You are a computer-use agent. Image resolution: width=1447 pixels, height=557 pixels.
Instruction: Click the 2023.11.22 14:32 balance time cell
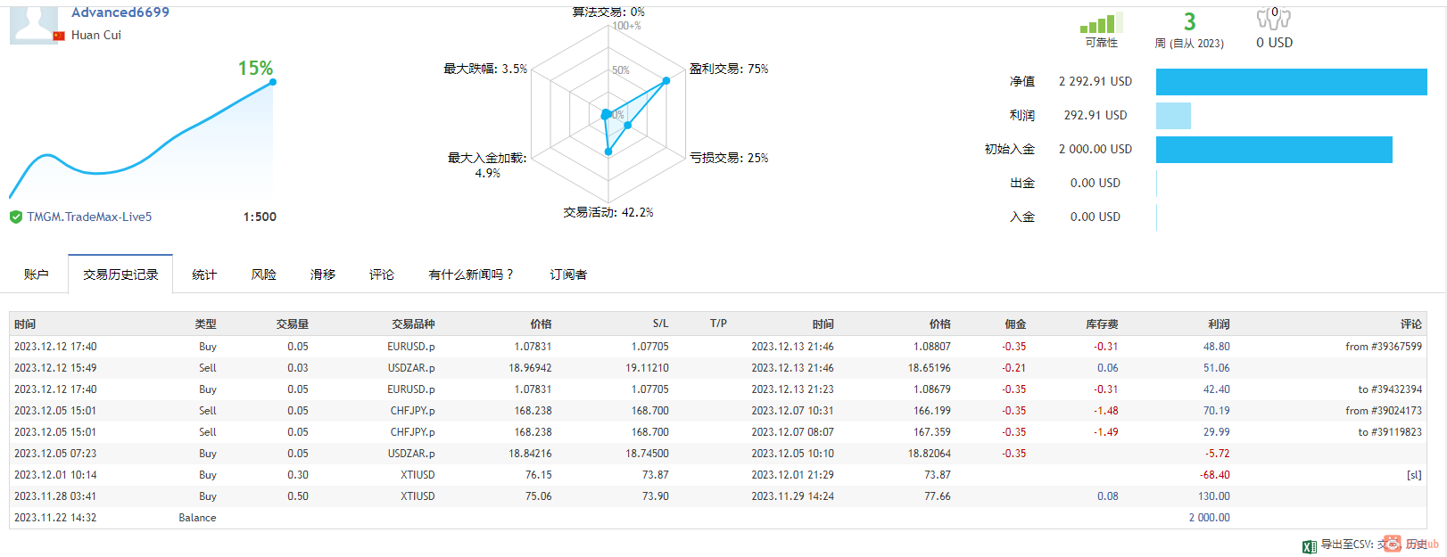click(x=55, y=518)
